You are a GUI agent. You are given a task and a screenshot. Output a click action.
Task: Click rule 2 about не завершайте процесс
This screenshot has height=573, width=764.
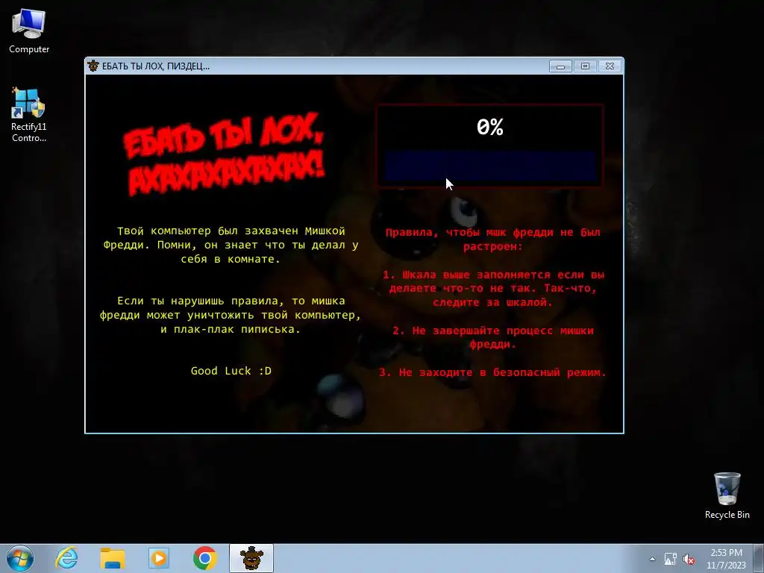(493, 337)
